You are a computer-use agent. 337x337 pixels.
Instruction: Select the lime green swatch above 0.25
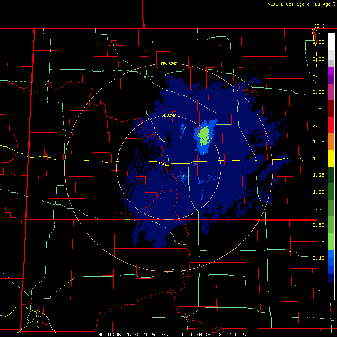(331, 242)
